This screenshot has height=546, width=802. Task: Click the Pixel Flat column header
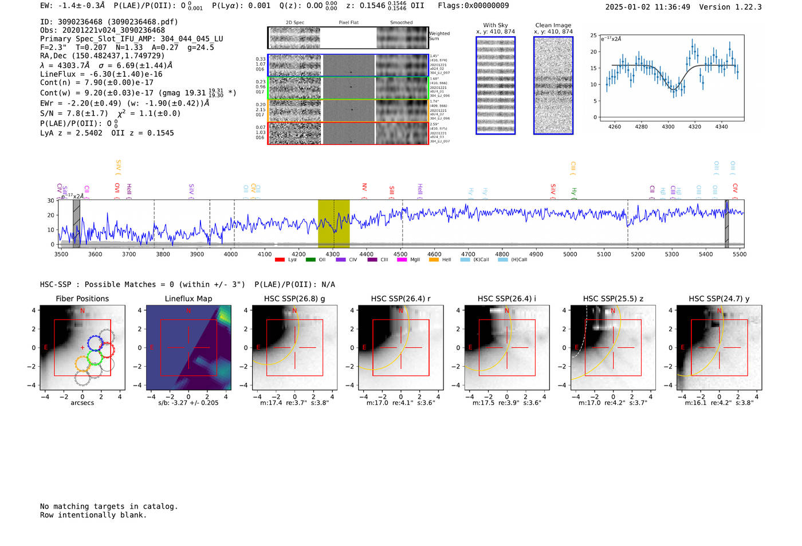click(x=349, y=23)
